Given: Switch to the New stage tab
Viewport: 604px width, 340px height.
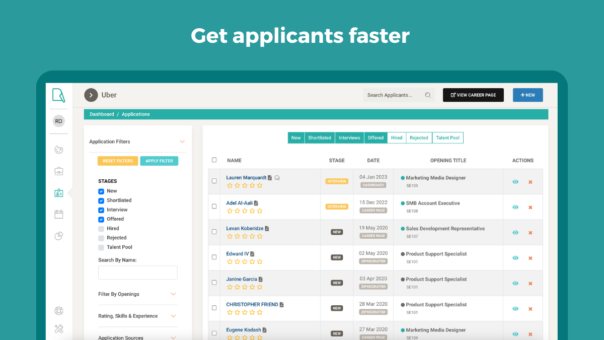Looking at the screenshot, I should pos(296,138).
